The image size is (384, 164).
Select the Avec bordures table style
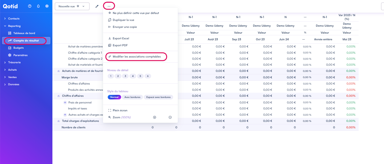click(132, 97)
